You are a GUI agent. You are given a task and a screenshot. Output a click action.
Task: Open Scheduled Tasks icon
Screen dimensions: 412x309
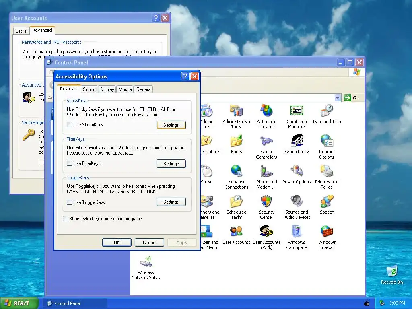pyautogui.click(x=236, y=207)
